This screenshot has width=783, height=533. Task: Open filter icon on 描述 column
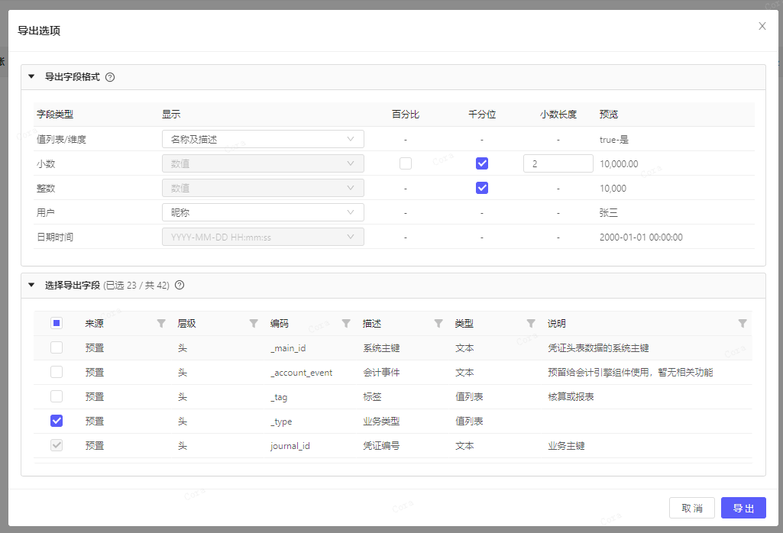(x=438, y=324)
